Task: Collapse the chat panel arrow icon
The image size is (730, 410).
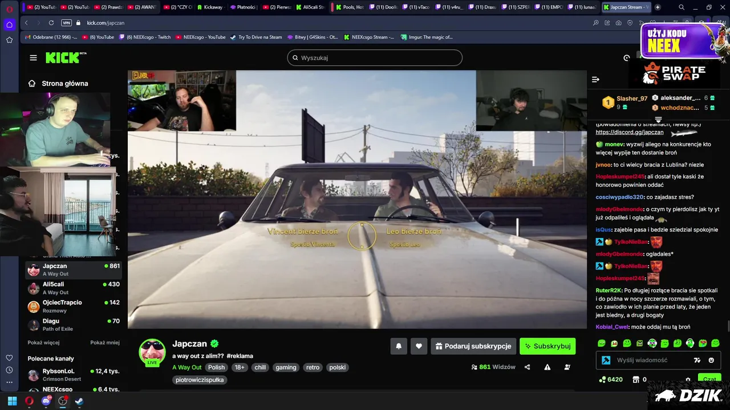Action: [x=595, y=80]
